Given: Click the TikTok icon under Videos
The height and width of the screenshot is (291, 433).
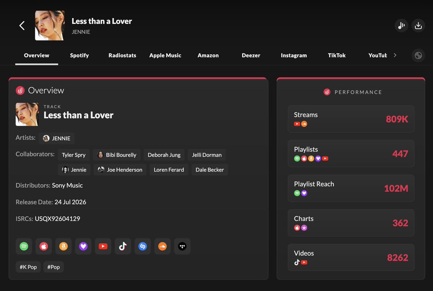Looking at the screenshot, I should tap(297, 262).
